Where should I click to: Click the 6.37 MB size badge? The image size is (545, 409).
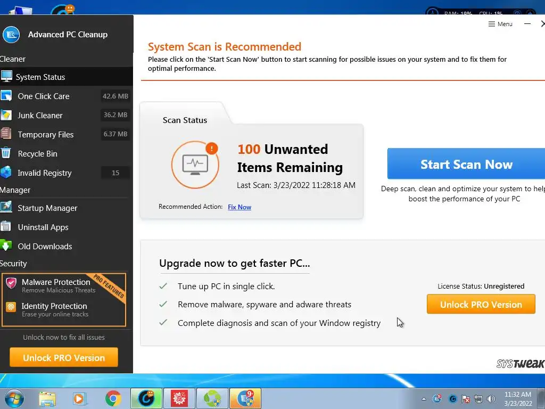115,134
